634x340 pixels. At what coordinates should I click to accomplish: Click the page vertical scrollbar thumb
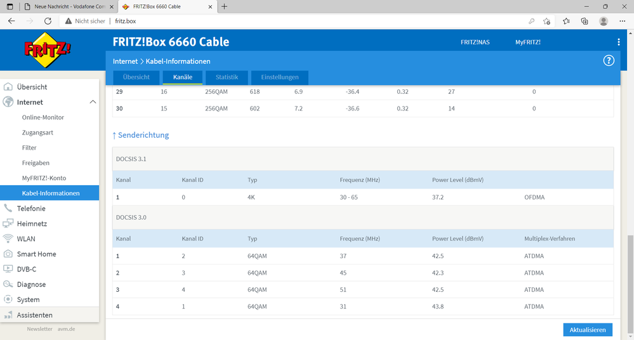click(x=630, y=285)
